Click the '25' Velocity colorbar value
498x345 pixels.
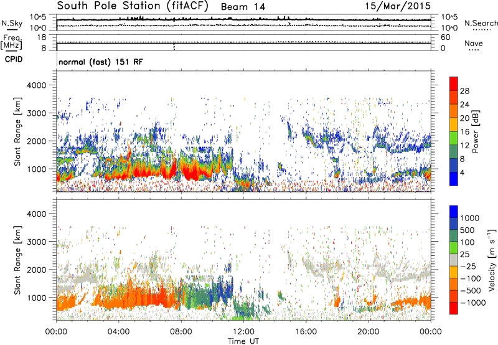pyautogui.click(x=464, y=254)
